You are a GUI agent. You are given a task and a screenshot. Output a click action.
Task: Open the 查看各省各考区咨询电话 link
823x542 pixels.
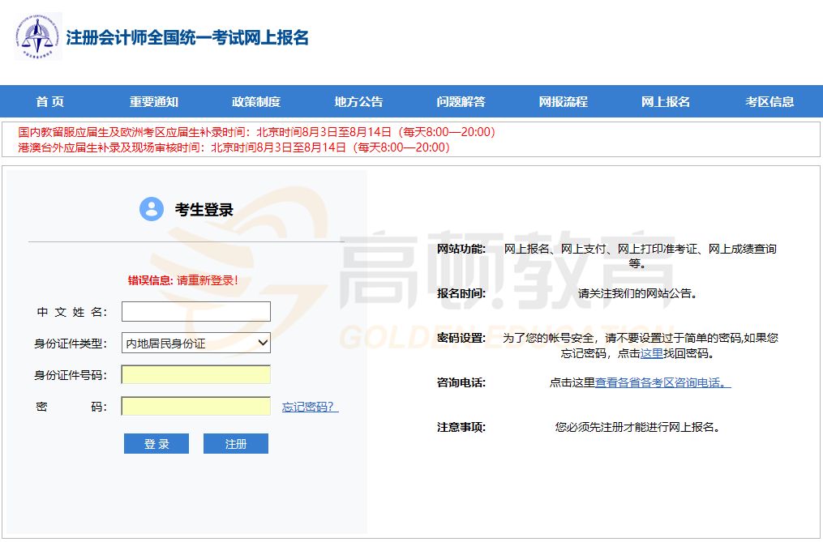pyautogui.click(x=662, y=382)
